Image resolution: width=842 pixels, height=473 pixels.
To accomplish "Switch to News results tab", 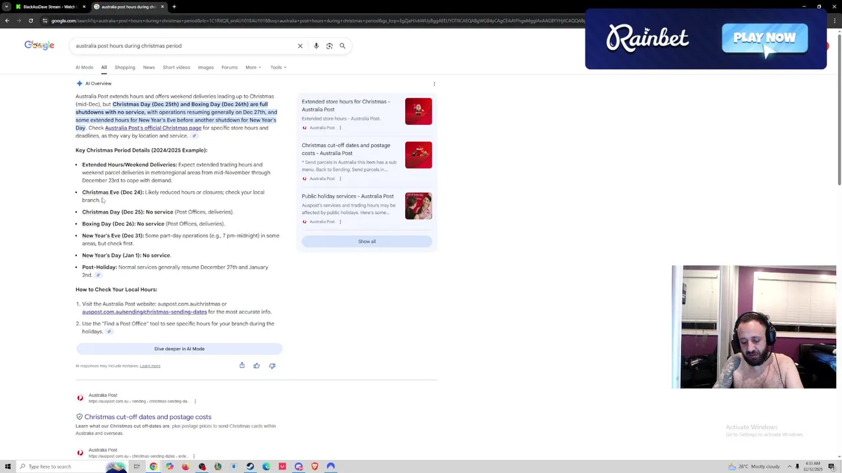I will point(149,67).
